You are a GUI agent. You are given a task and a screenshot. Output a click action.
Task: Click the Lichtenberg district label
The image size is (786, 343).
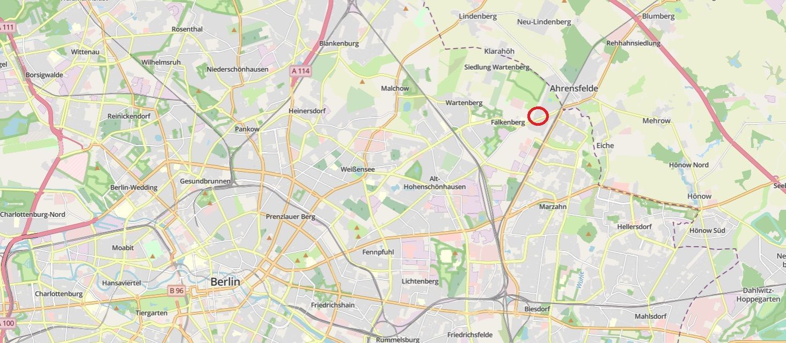click(x=420, y=281)
